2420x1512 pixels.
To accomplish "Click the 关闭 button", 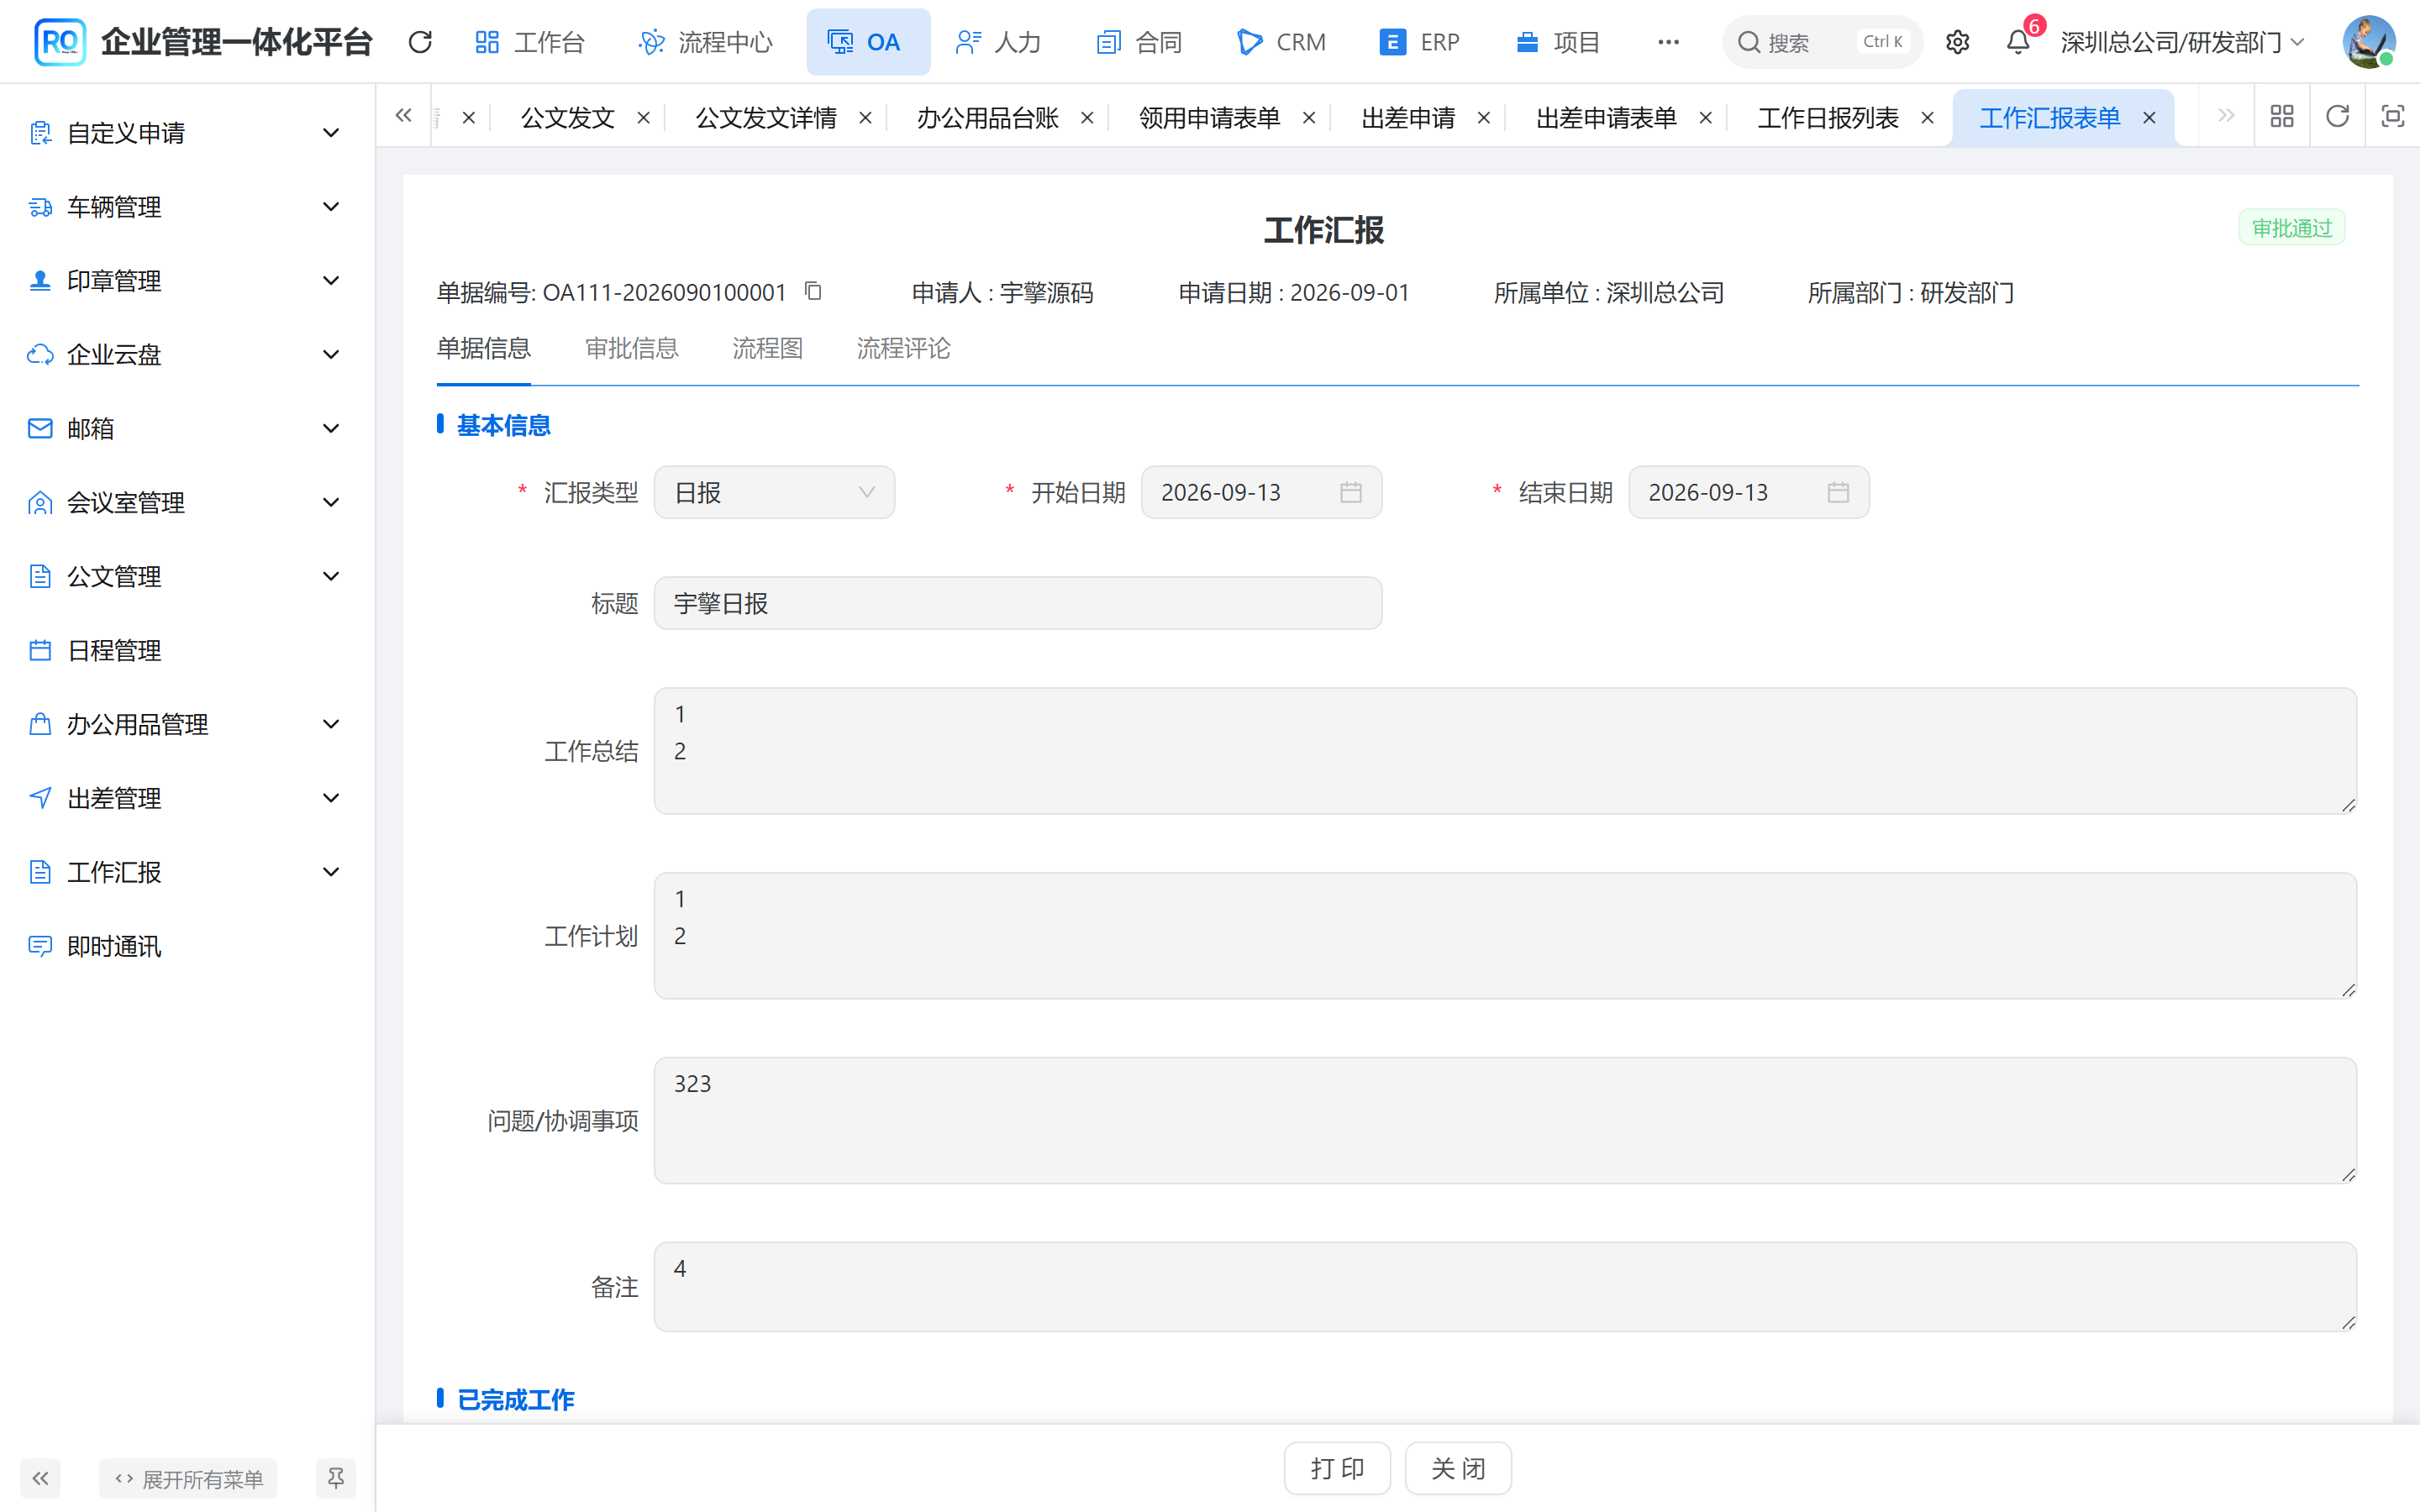I will click(1458, 1468).
